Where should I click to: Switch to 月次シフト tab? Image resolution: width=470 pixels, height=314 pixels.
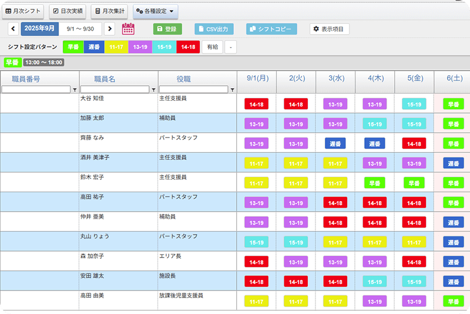point(23,11)
